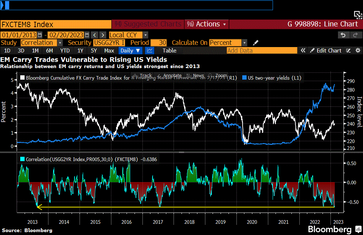Open the annotation note icon beside Edit Chart

pos(349,51)
